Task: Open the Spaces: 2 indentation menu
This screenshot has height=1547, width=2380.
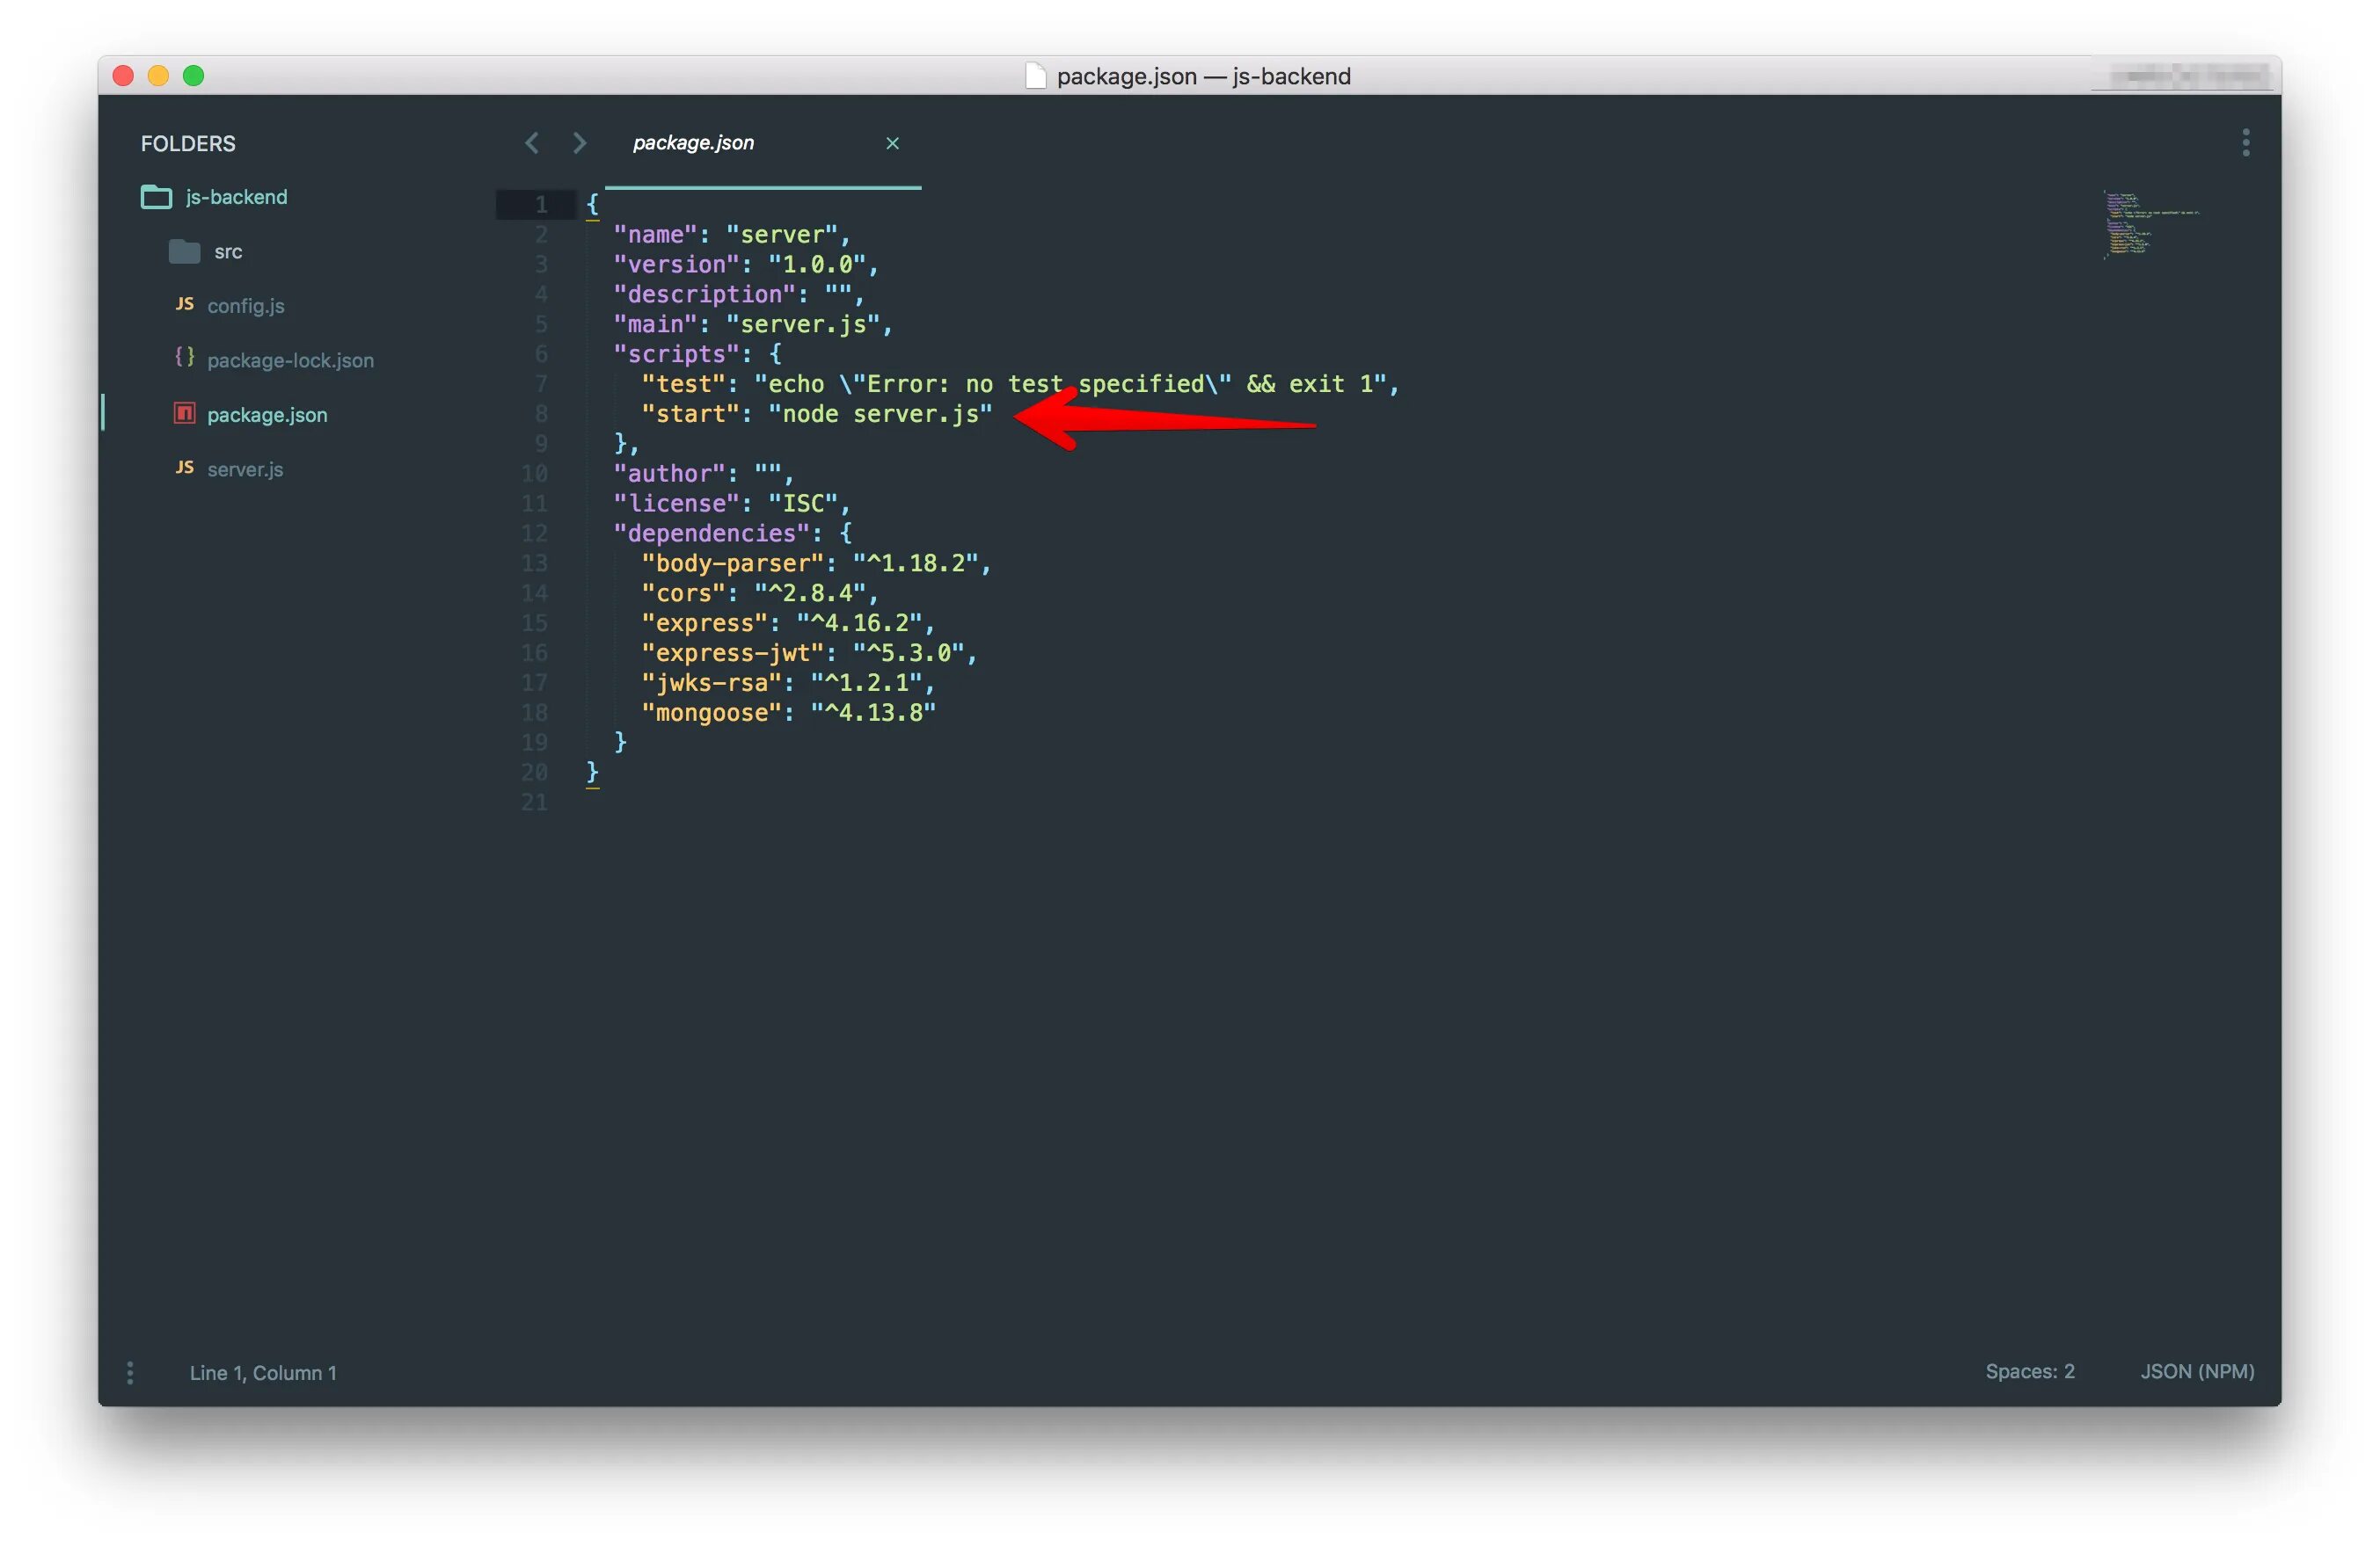Action: coord(2029,1371)
